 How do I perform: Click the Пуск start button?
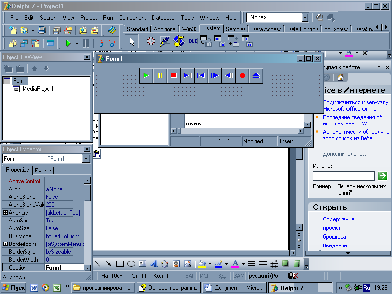tap(14, 288)
